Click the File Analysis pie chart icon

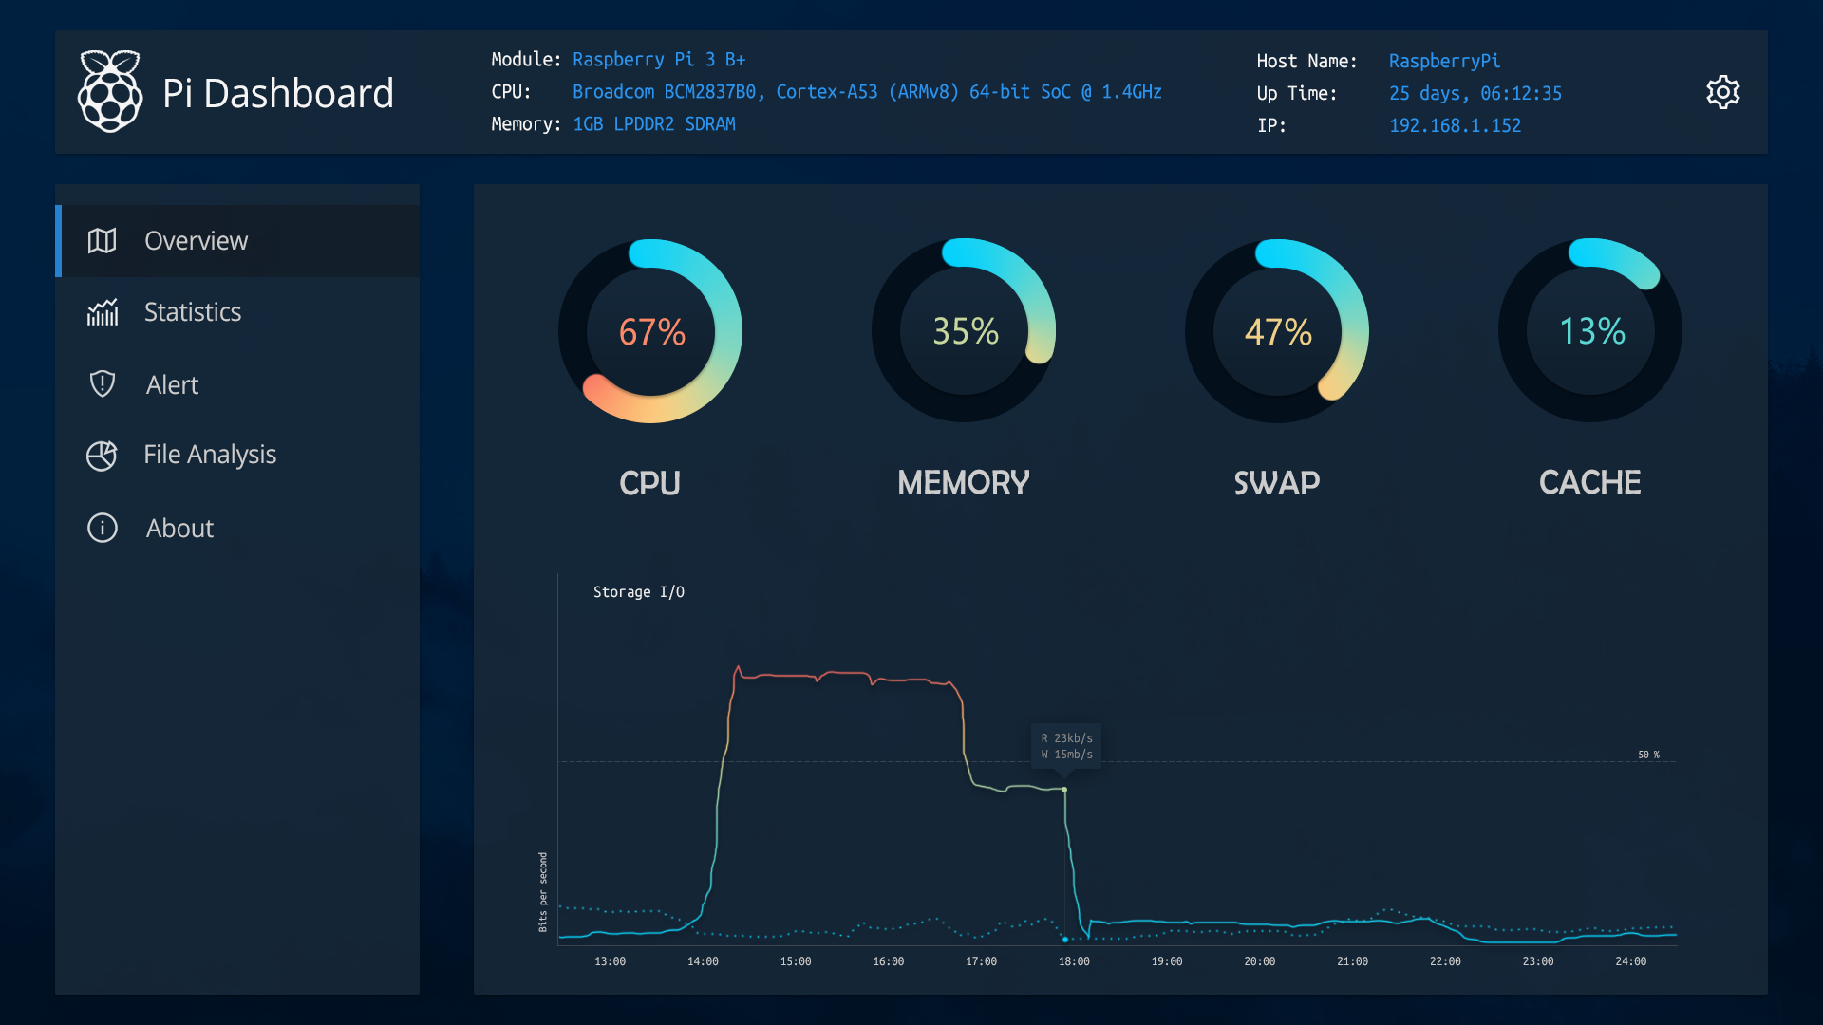(102, 456)
